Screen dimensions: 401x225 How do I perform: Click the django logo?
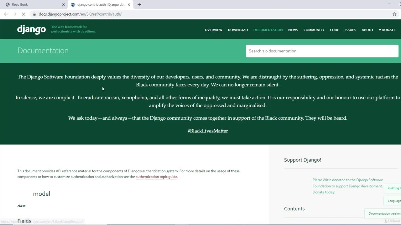tap(31, 29)
